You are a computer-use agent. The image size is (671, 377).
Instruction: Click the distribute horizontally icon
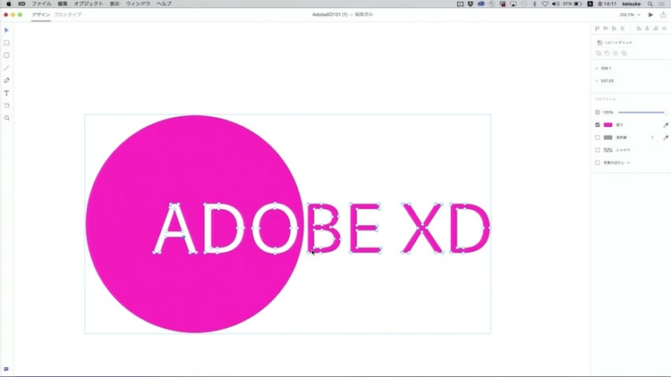664,29
